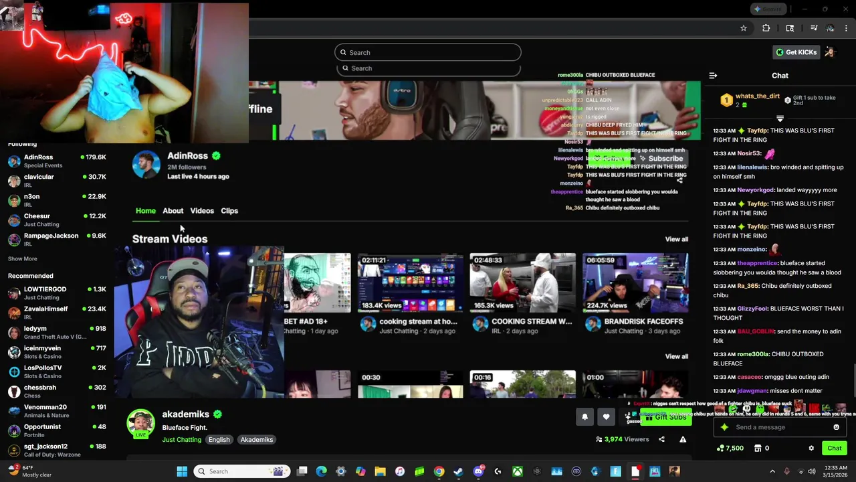
Task: Click the green Chat send button
Action: coord(834,448)
